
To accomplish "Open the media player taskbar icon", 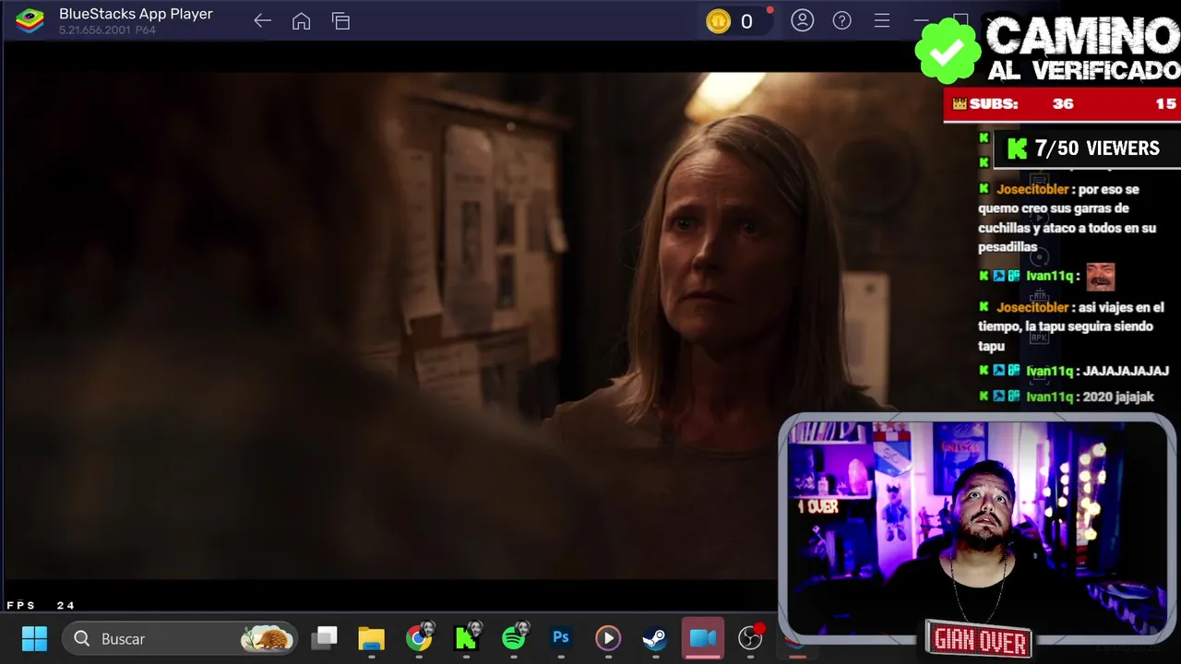I will [x=608, y=637].
